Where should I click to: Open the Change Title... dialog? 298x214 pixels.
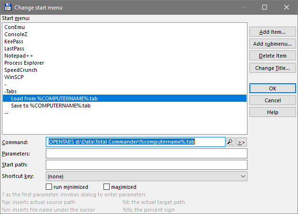point(272,68)
